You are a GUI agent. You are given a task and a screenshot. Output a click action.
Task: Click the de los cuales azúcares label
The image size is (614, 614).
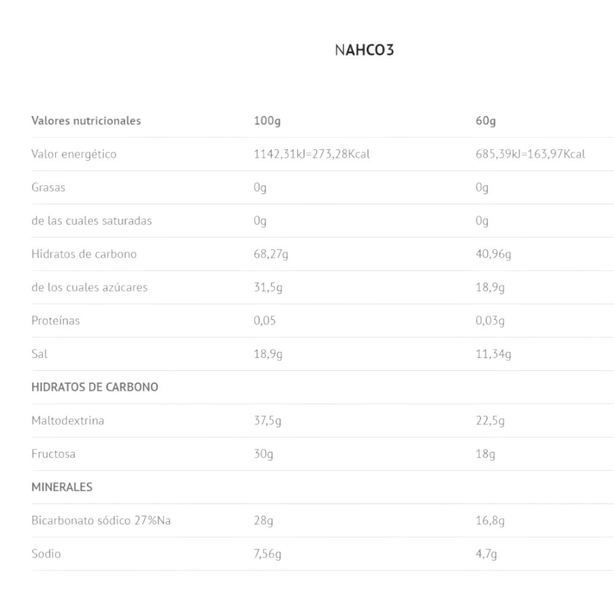89,287
